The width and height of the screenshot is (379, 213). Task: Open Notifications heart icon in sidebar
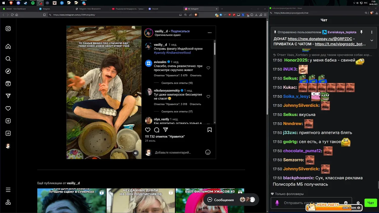[8, 109]
